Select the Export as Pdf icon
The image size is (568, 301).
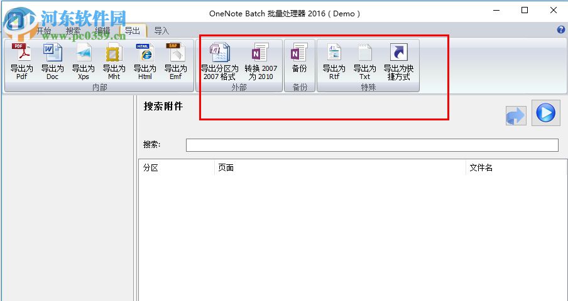pyautogui.click(x=21, y=61)
